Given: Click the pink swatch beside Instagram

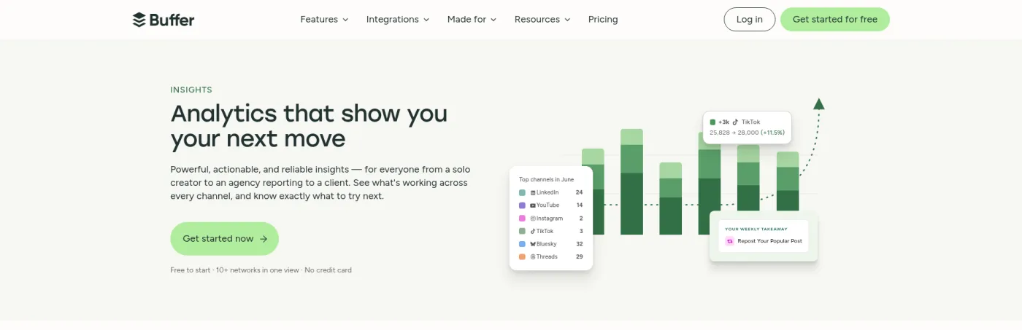Looking at the screenshot, I should 522,219.
